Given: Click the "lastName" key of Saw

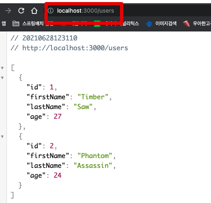Looking at the screenshot, I should [46, 107].
